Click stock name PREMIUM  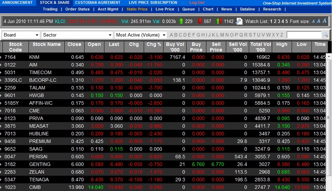pyautogui.click(x=40, y=141)
